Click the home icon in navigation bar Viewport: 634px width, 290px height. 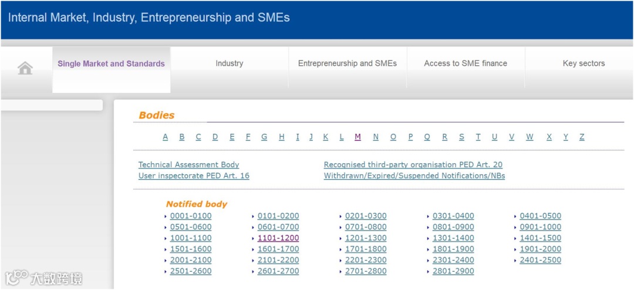[x=25, y=68]
